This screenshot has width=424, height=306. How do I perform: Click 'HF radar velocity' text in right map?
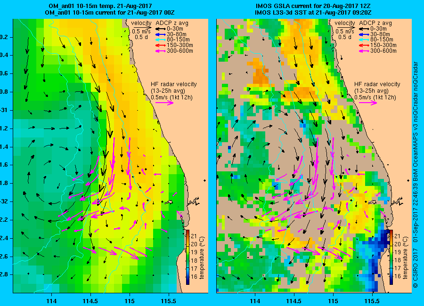pyautogui.click(x=377, y=84)
